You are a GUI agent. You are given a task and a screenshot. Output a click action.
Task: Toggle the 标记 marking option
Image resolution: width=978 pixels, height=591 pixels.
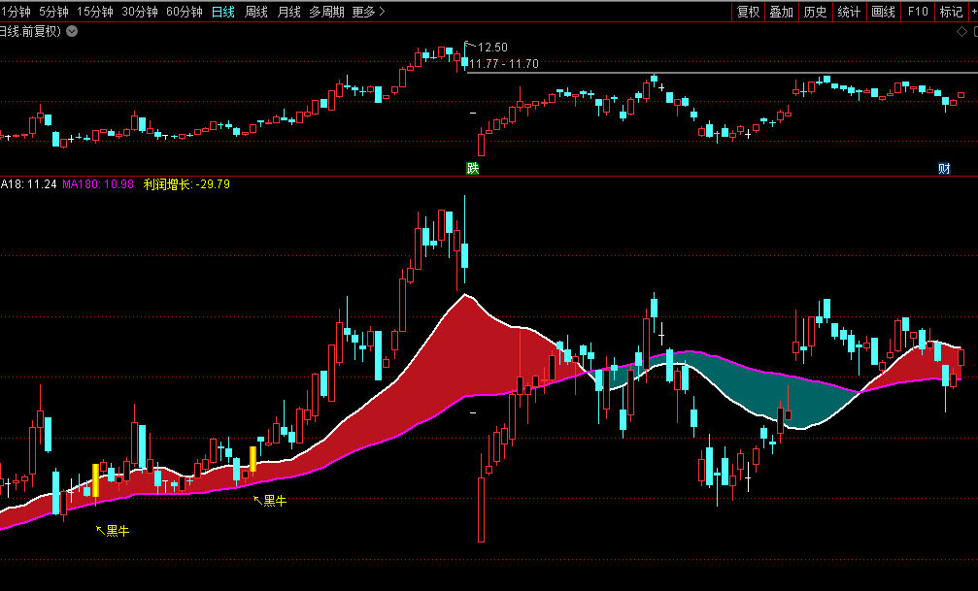(x=951, y=12)
